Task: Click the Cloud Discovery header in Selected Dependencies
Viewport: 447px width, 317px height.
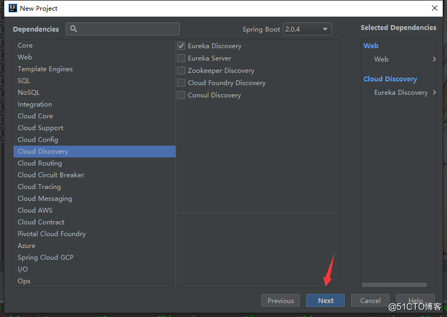Action: (x=390, y=79)
